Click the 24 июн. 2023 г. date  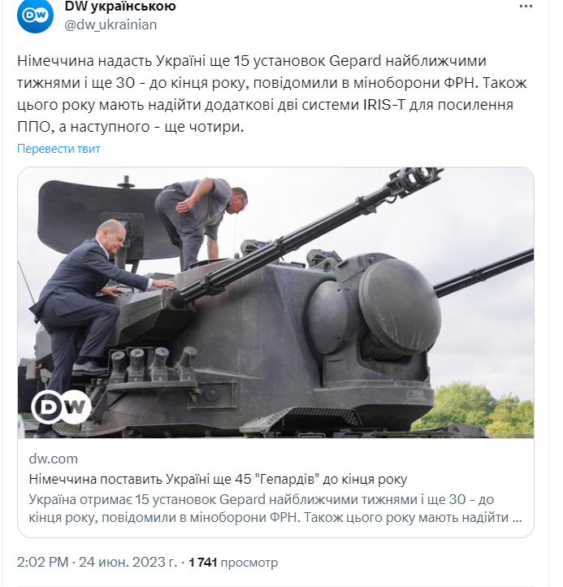[128, 562]
